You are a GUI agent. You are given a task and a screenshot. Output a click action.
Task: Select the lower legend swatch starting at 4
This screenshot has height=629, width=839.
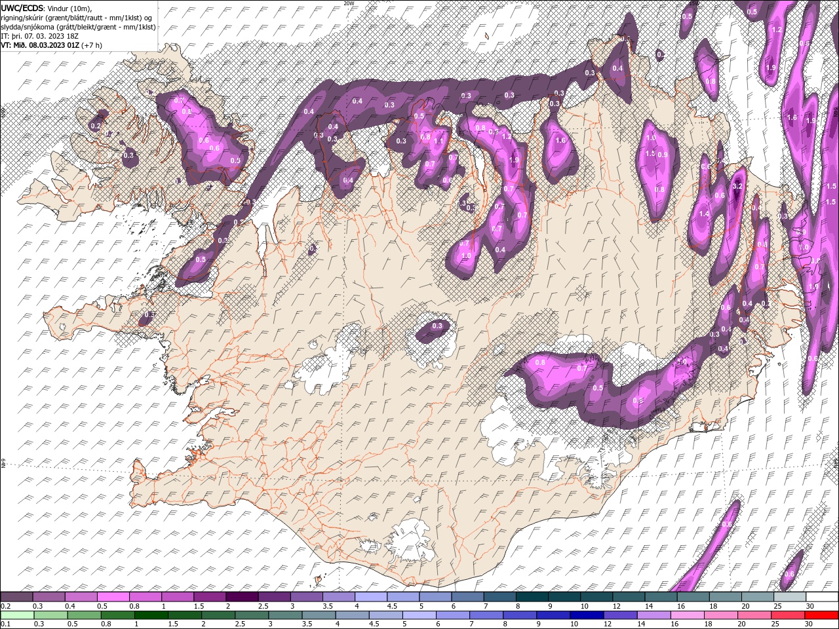pos(352,615)
